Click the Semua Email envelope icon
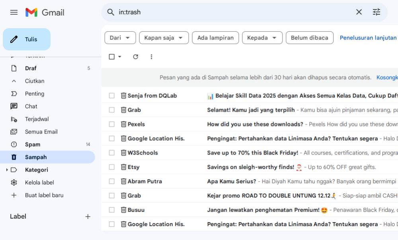 pyautogui.click(x=14, y=132)
